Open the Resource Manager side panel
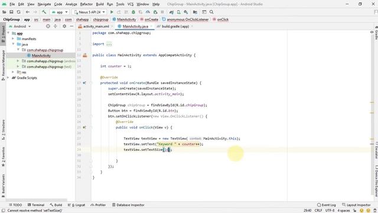Screen dimensions: 378x213 [3, 65]
